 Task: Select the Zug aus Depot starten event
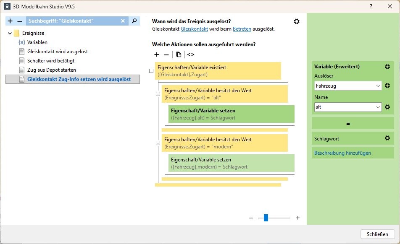point(51,70)
